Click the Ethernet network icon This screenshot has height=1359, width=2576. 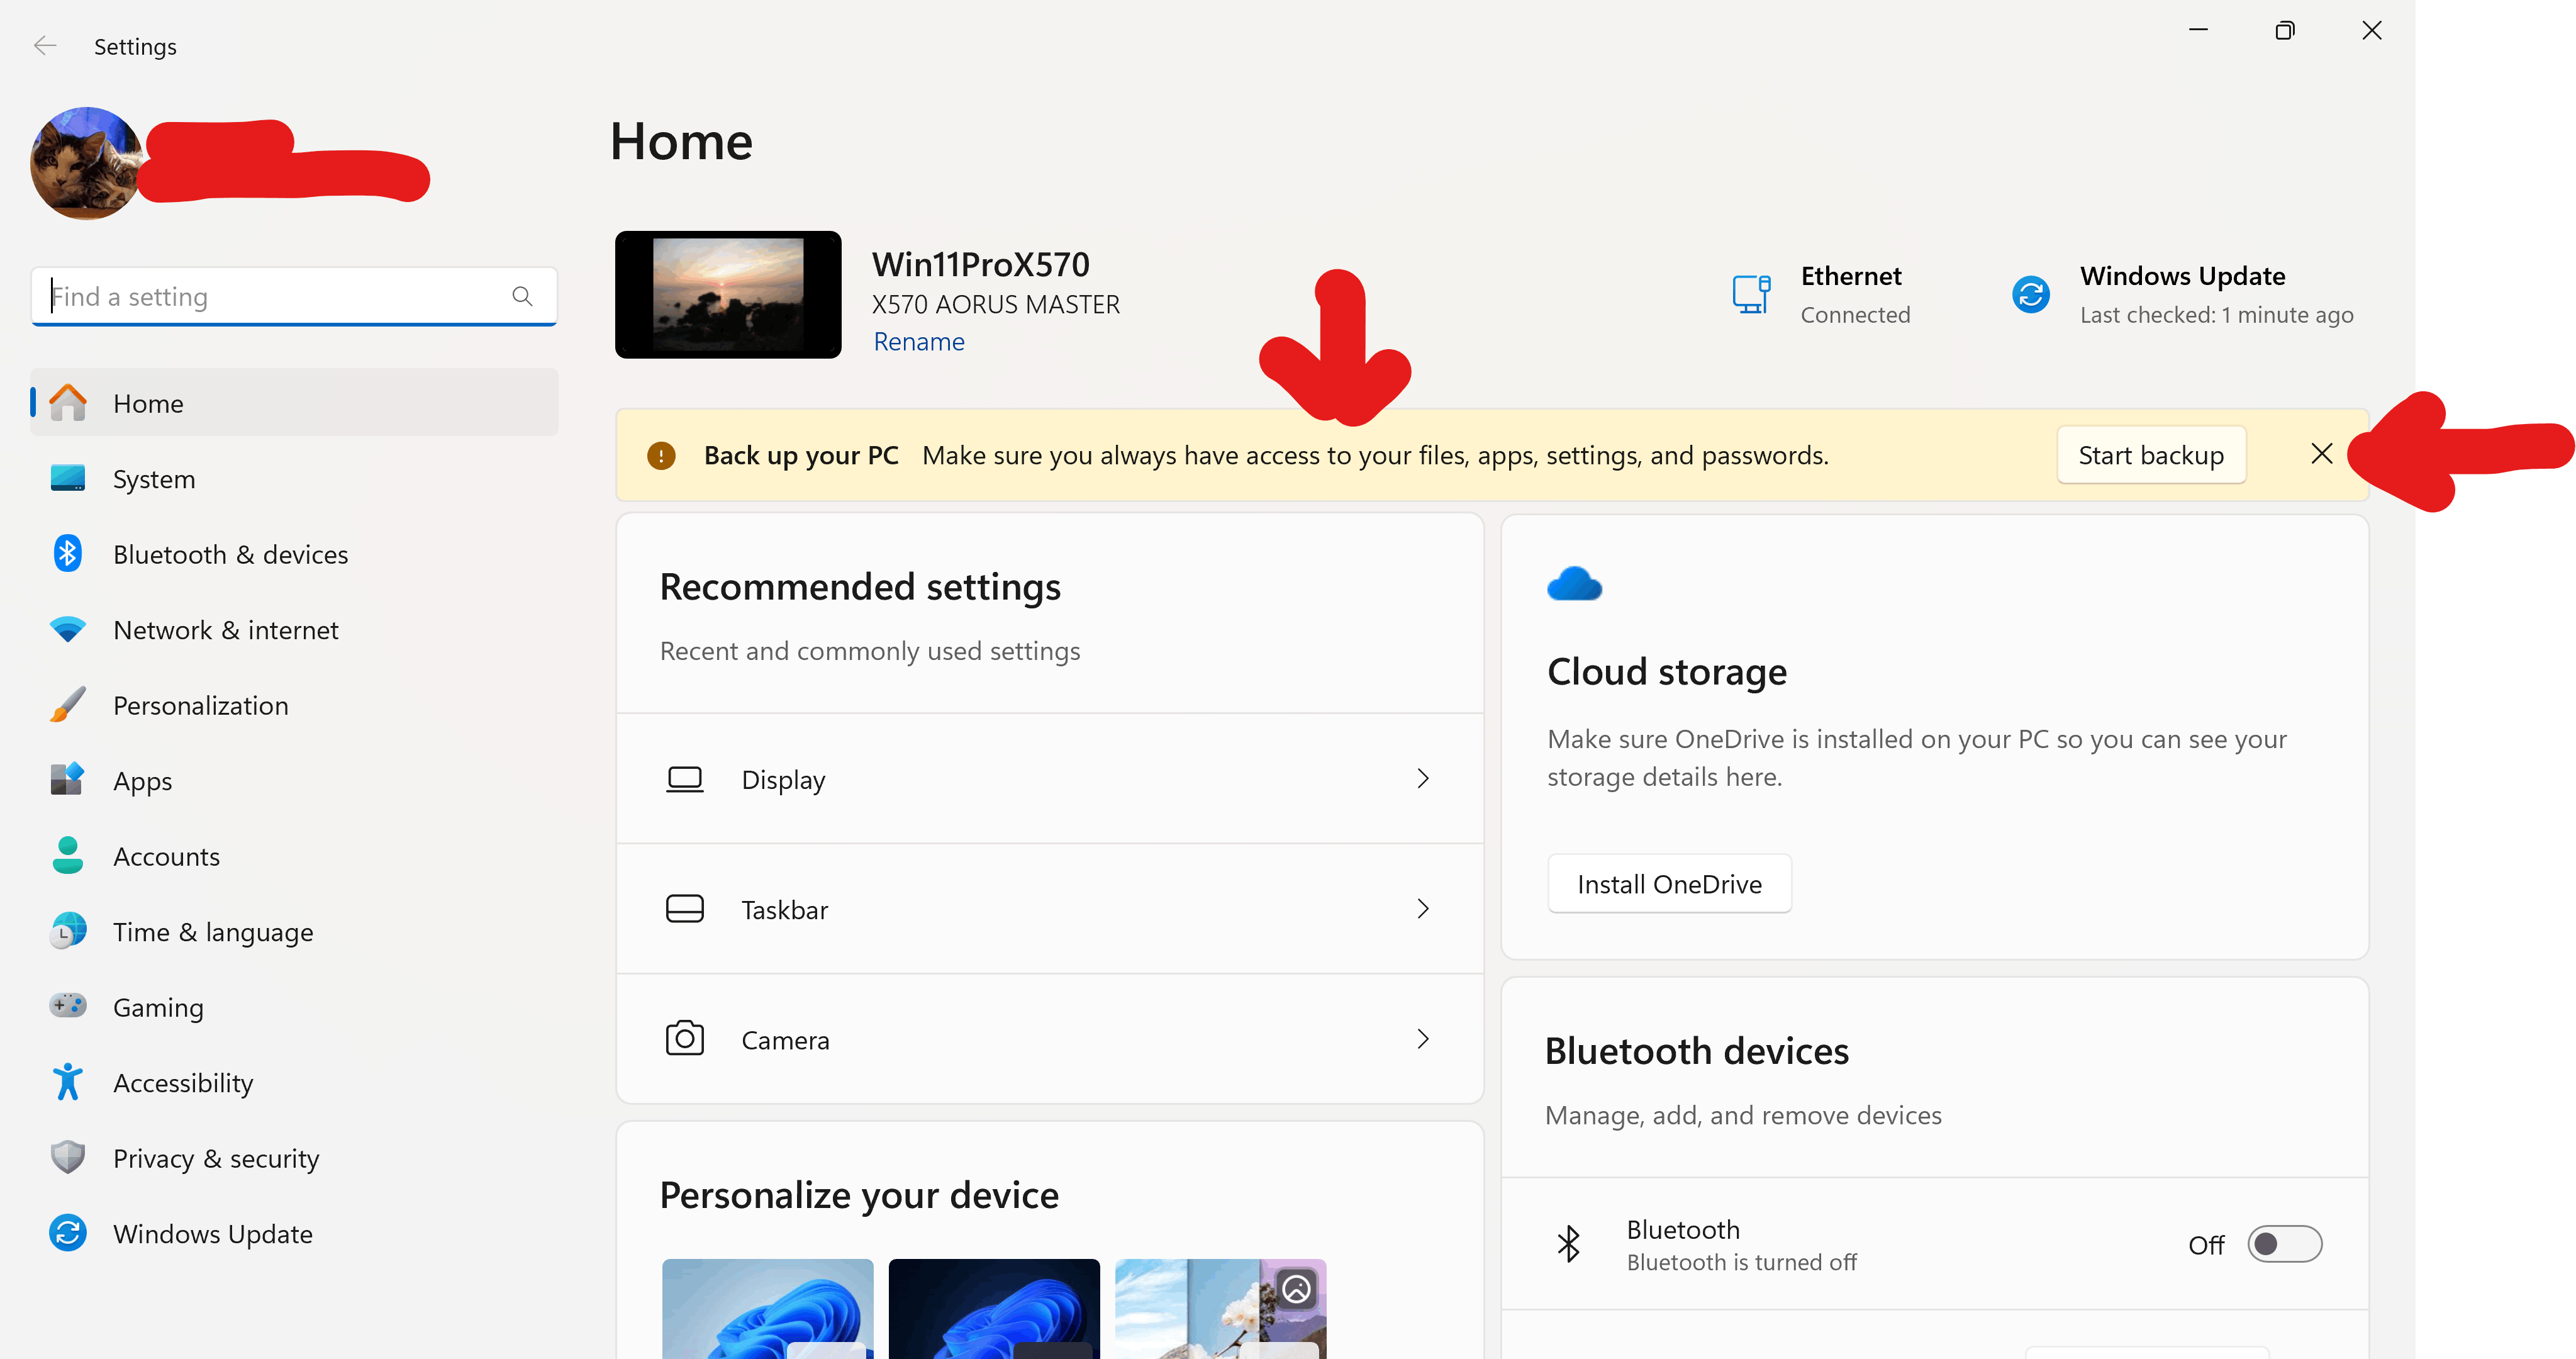[x=1752, y=294]
